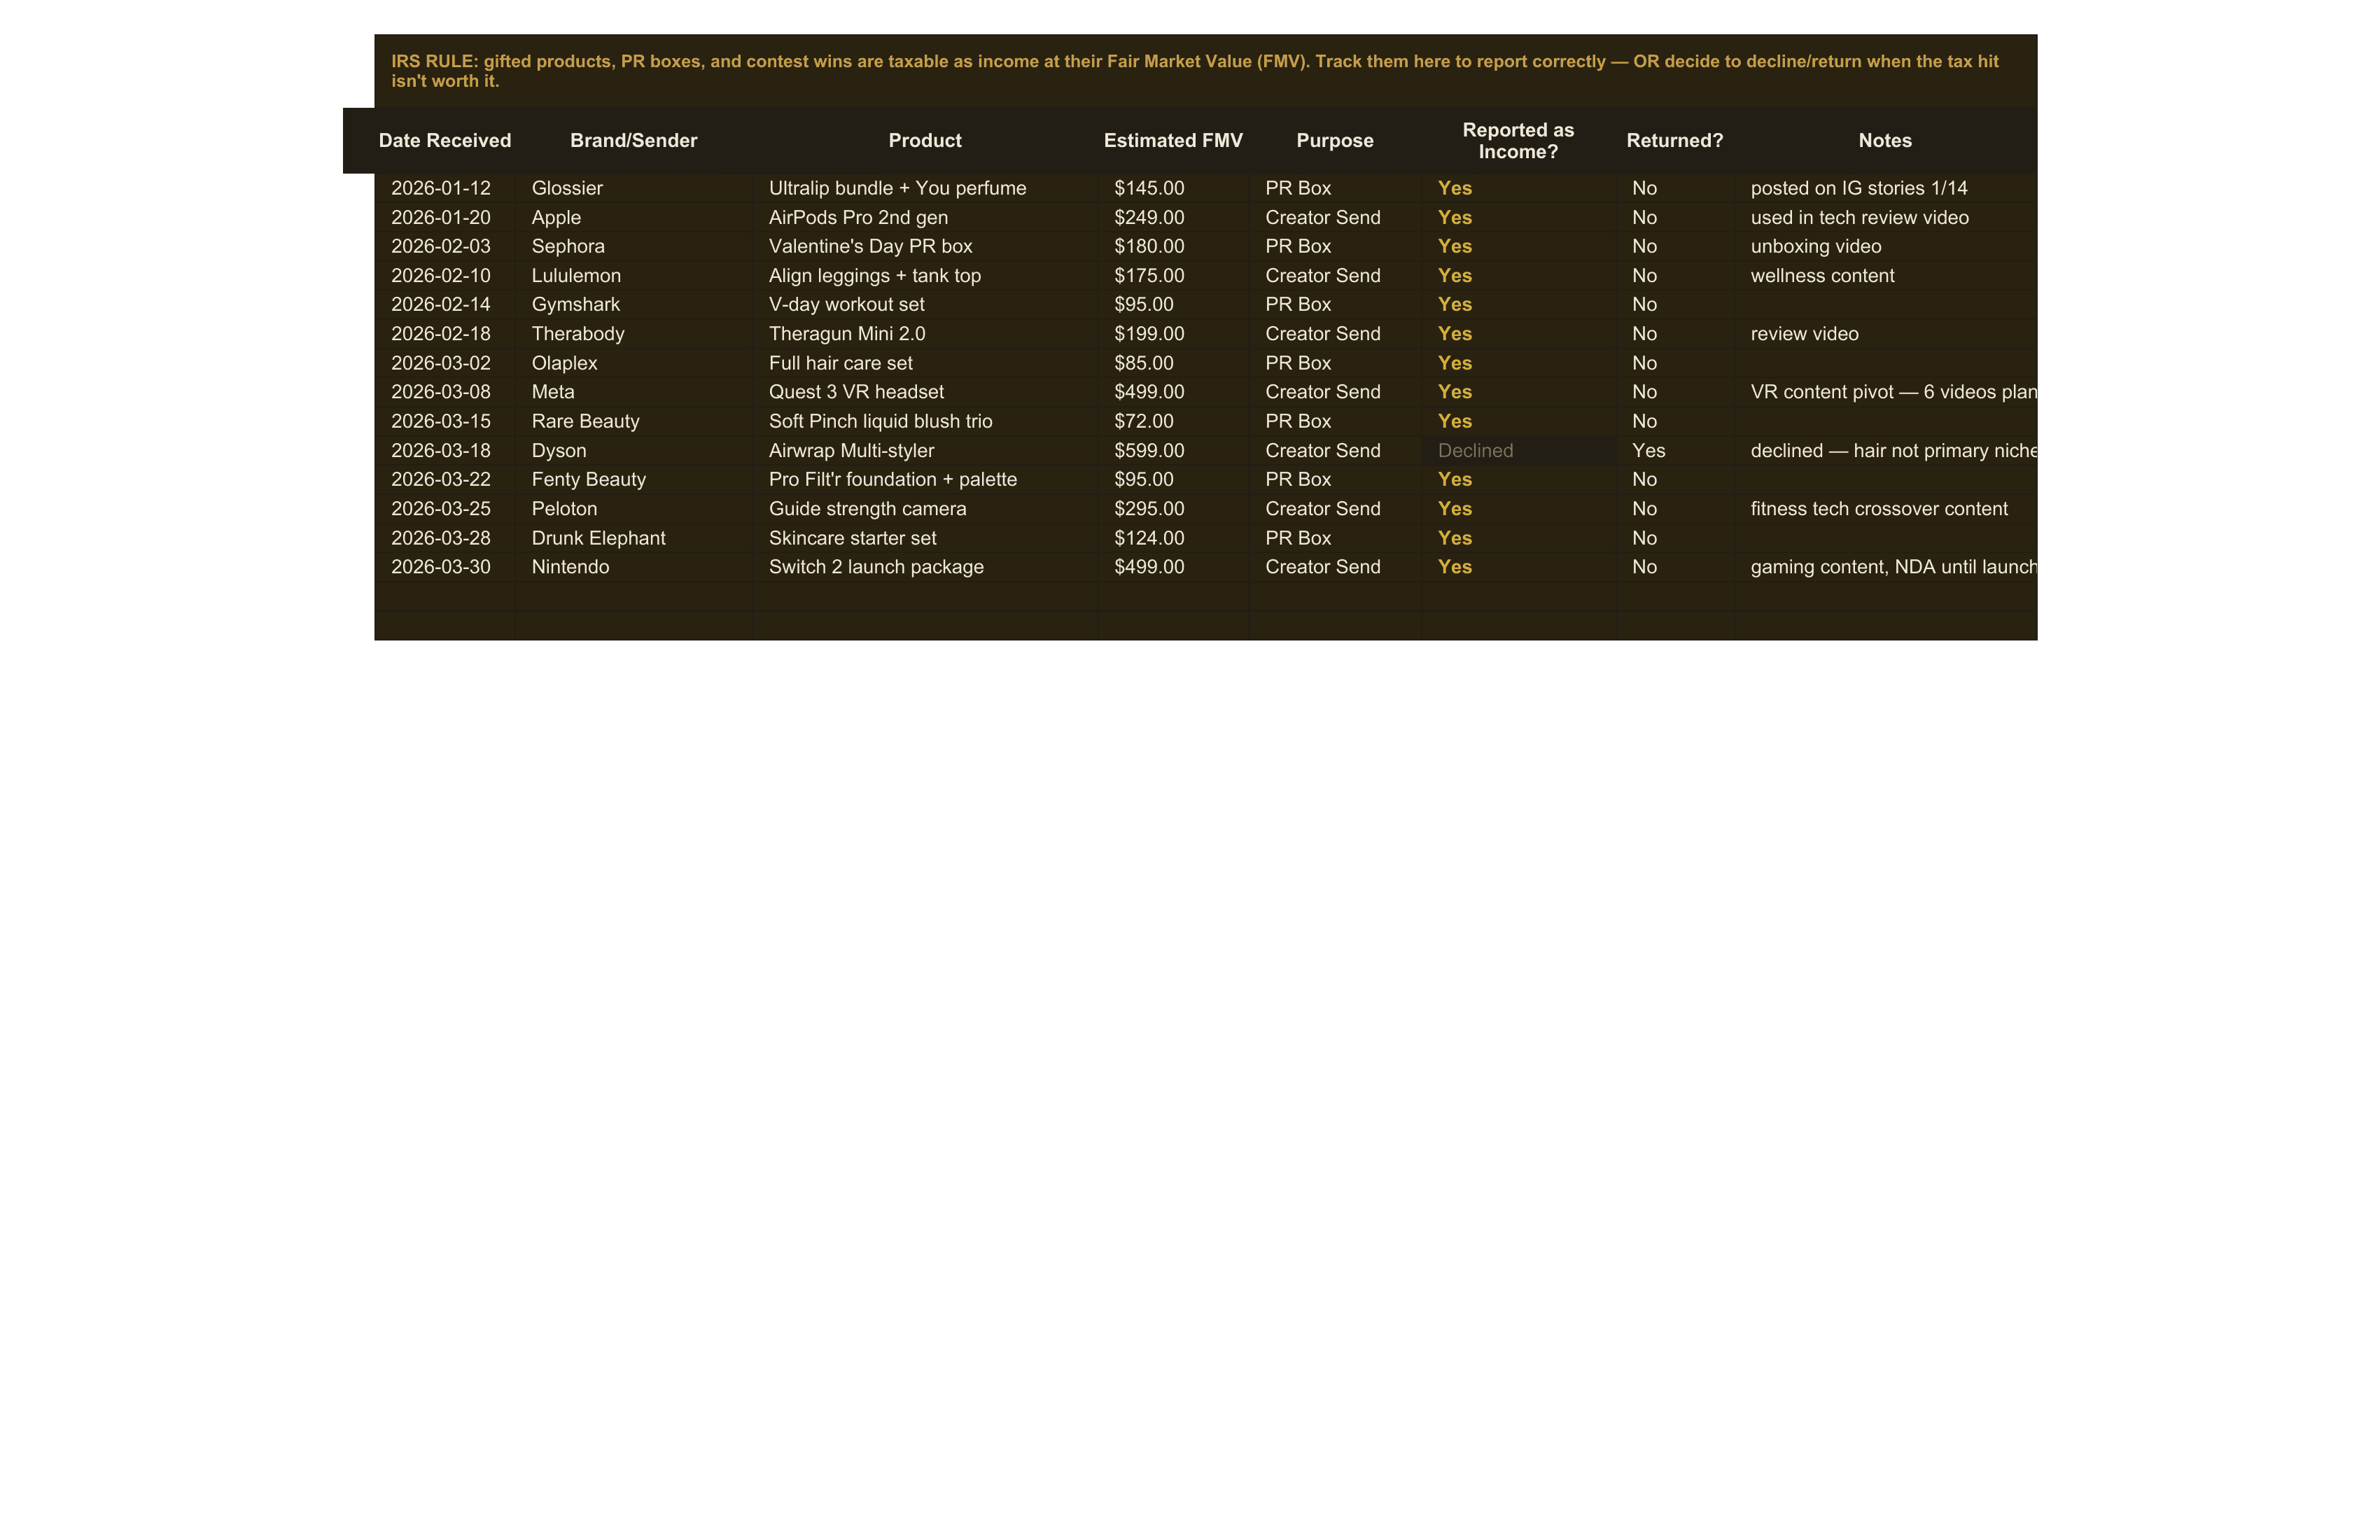Select 'Skincare starter set' cell
Screen dimensions: 2380x1540
click(x=925, y=538)
